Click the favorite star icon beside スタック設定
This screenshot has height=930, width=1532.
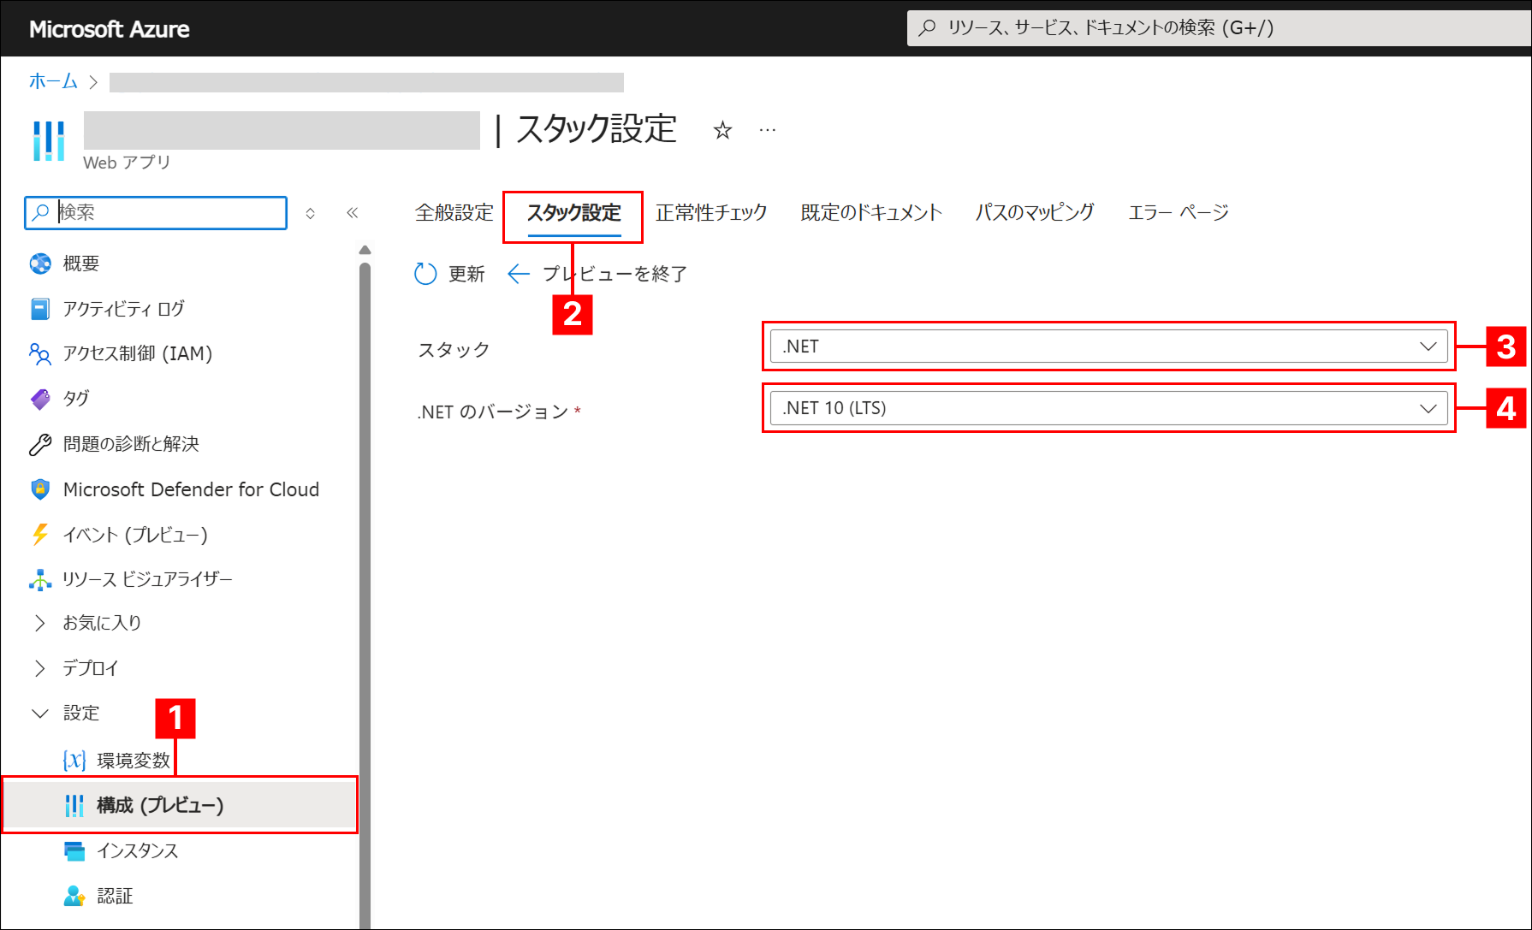pos(722,130)
